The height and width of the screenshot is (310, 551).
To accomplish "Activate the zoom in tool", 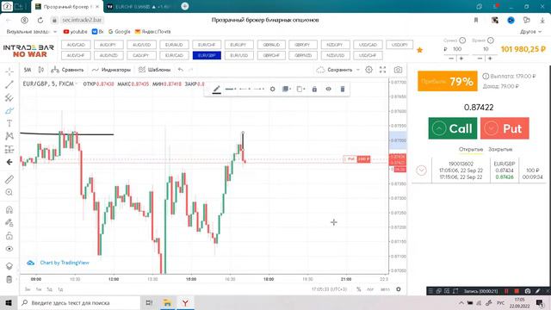I will point(9,192).
